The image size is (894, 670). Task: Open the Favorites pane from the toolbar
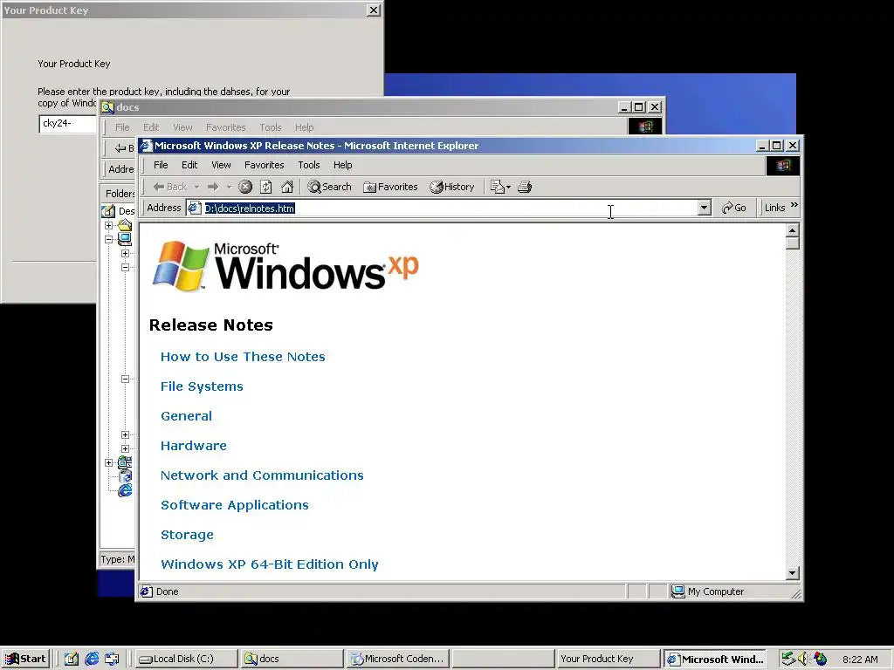coord(390,187)
